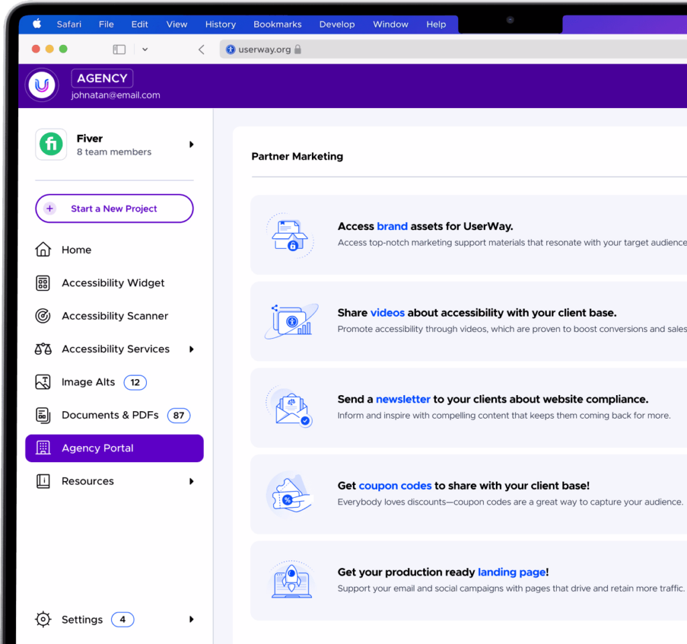Image resolution: width=687 pixels, height=644 pixels.
Task: Open the landing page link
Action: (511, 572)
